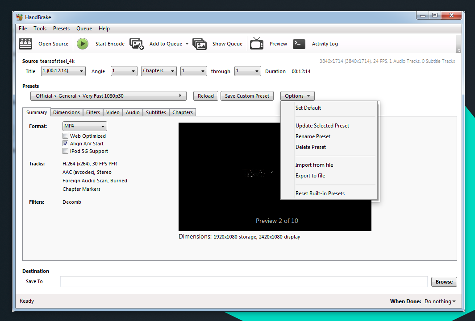Screen dimensions: 475x321
Task: Switch to the Dimensions tab
Action: click(x=67, y=112)
